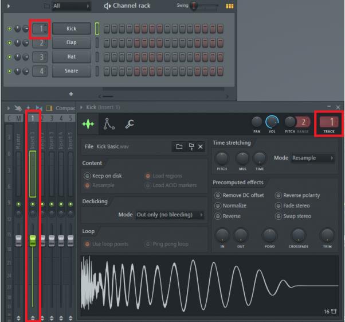Click the Kick channel pan knob
Viewport: 345px width, 322px height.
18,29
